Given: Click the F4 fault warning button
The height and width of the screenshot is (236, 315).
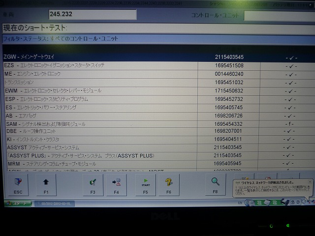Looking at the screenshot, I should [116, 185].
